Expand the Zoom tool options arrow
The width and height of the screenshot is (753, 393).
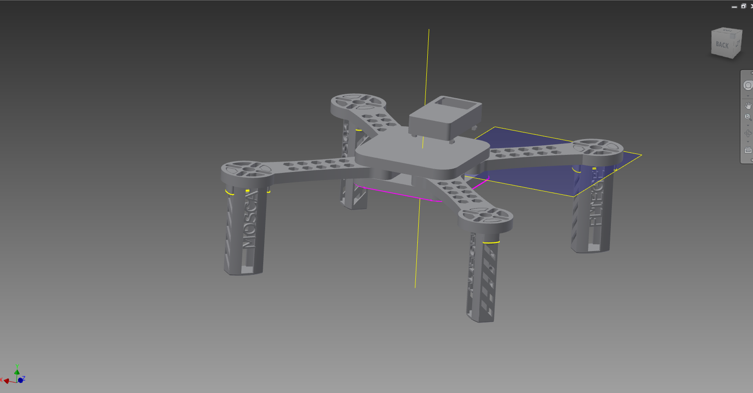748,125
